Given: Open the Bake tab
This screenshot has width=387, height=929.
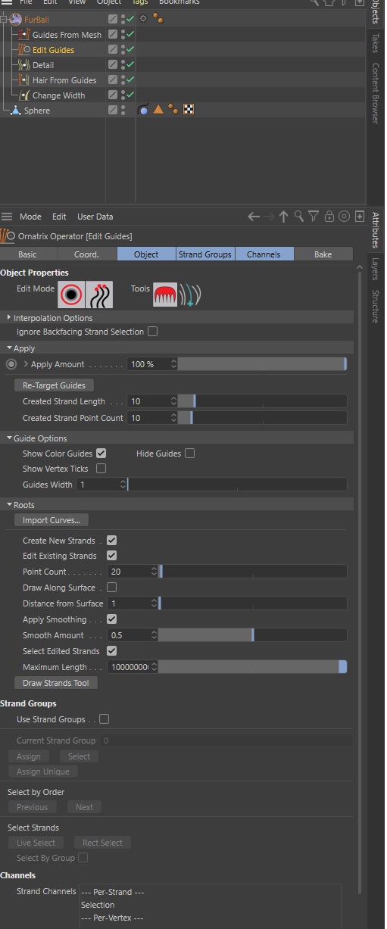Looking at the screenshot, I should coord(323,254).
